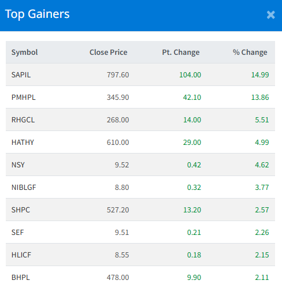Click the HLICF symbol
282x284 pixels.
(21, 255)
